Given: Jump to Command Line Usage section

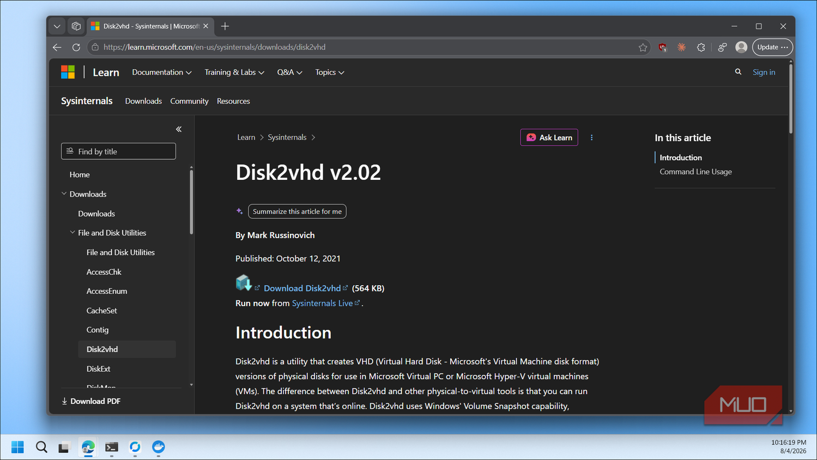Looking at the screenshot, I should click(695, 172).
